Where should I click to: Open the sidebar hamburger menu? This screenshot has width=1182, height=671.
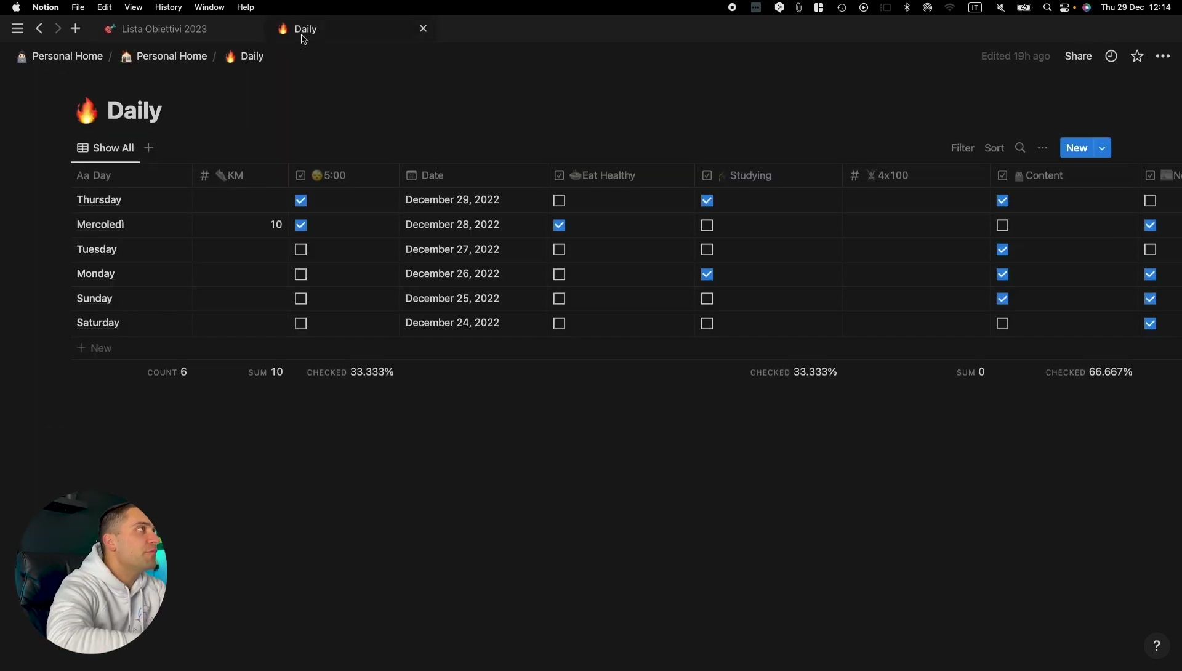(17, 28)
